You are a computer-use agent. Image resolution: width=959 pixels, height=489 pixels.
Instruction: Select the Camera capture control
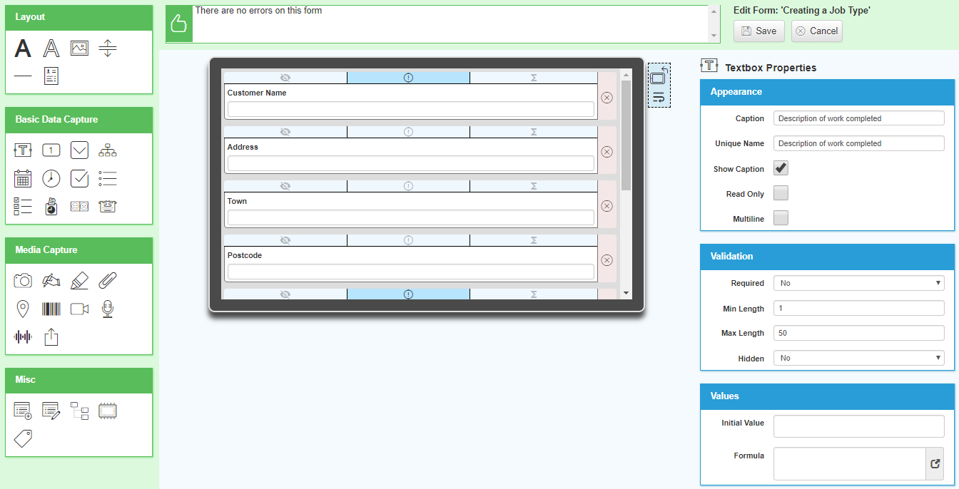coord(23,281)
